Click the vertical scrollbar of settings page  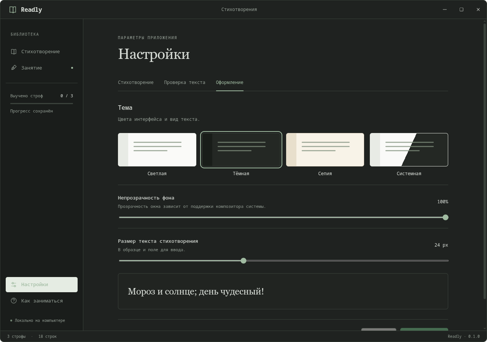coord(484,161)
